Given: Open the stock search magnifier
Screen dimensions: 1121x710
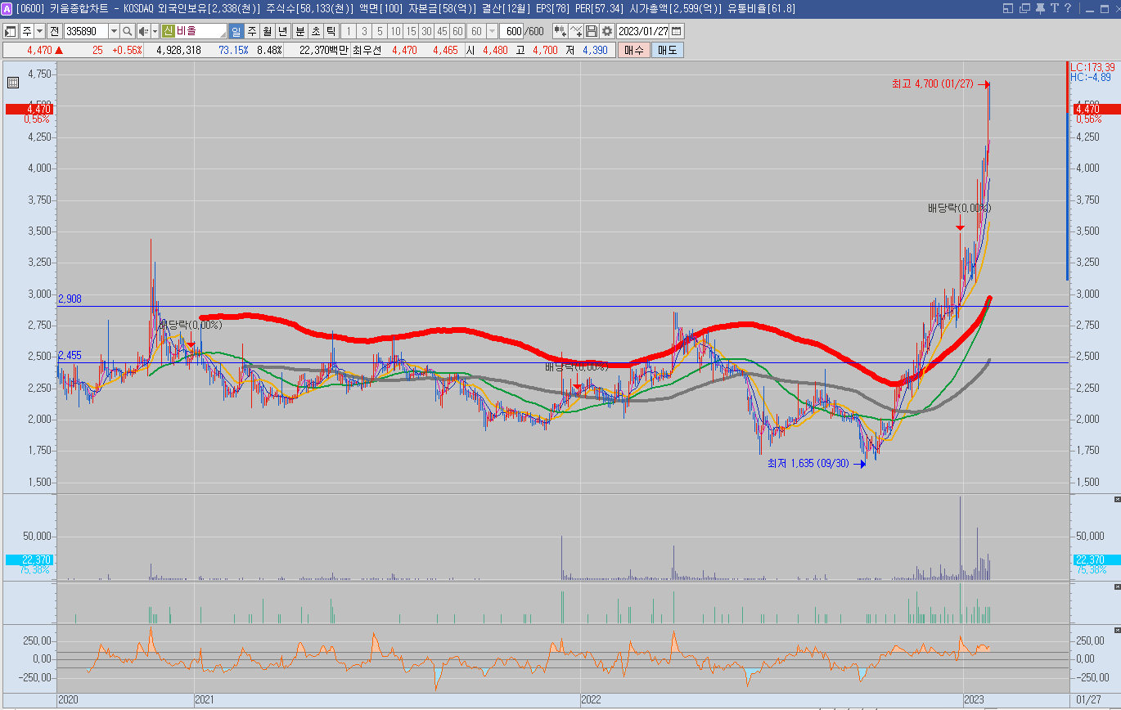Looking at the screenshot, I should coord(128,31).
